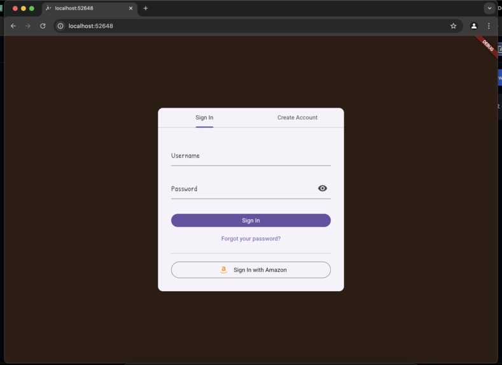The image size is (502, 365).
Task: Open Forgot your password link
Action: (251, 239)
